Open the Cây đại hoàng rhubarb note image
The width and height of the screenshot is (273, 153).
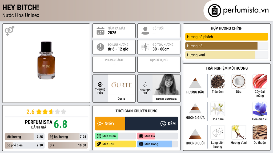[260, 82]
